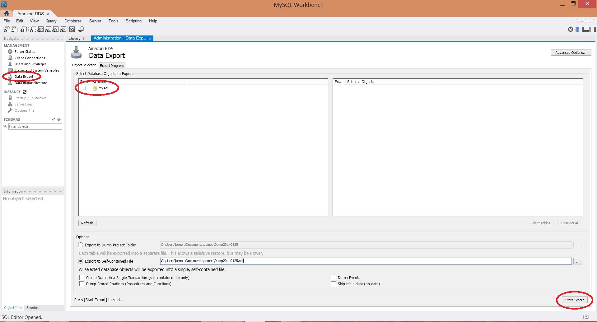
Task: Toggle the right sidebar panel icon
Action: [593, 29]
